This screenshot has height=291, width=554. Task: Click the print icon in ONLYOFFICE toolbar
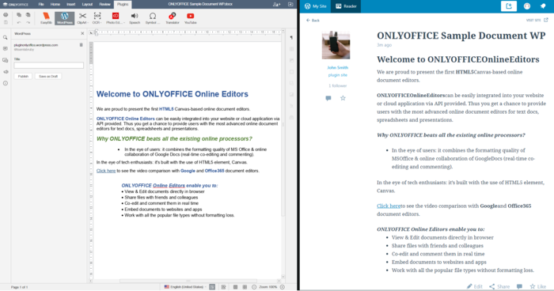pyautogui.click(x=6, y=15)
